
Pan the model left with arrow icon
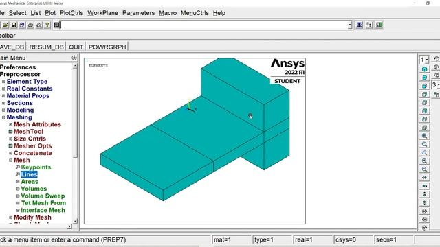[x=424, y=178]
